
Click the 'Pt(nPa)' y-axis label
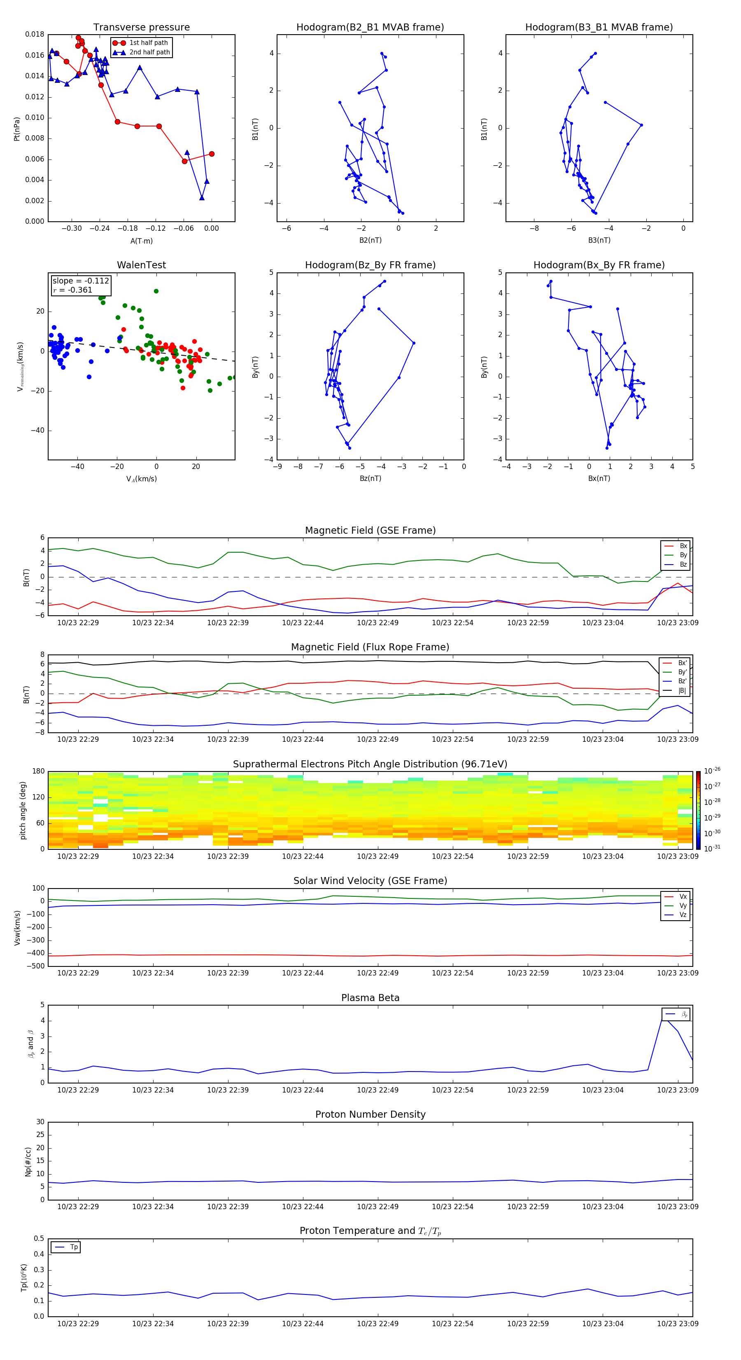pos(17,128)
